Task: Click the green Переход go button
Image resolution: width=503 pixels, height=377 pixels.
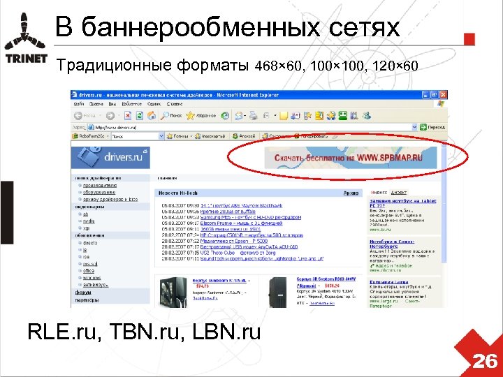Action: coord(432,127)
